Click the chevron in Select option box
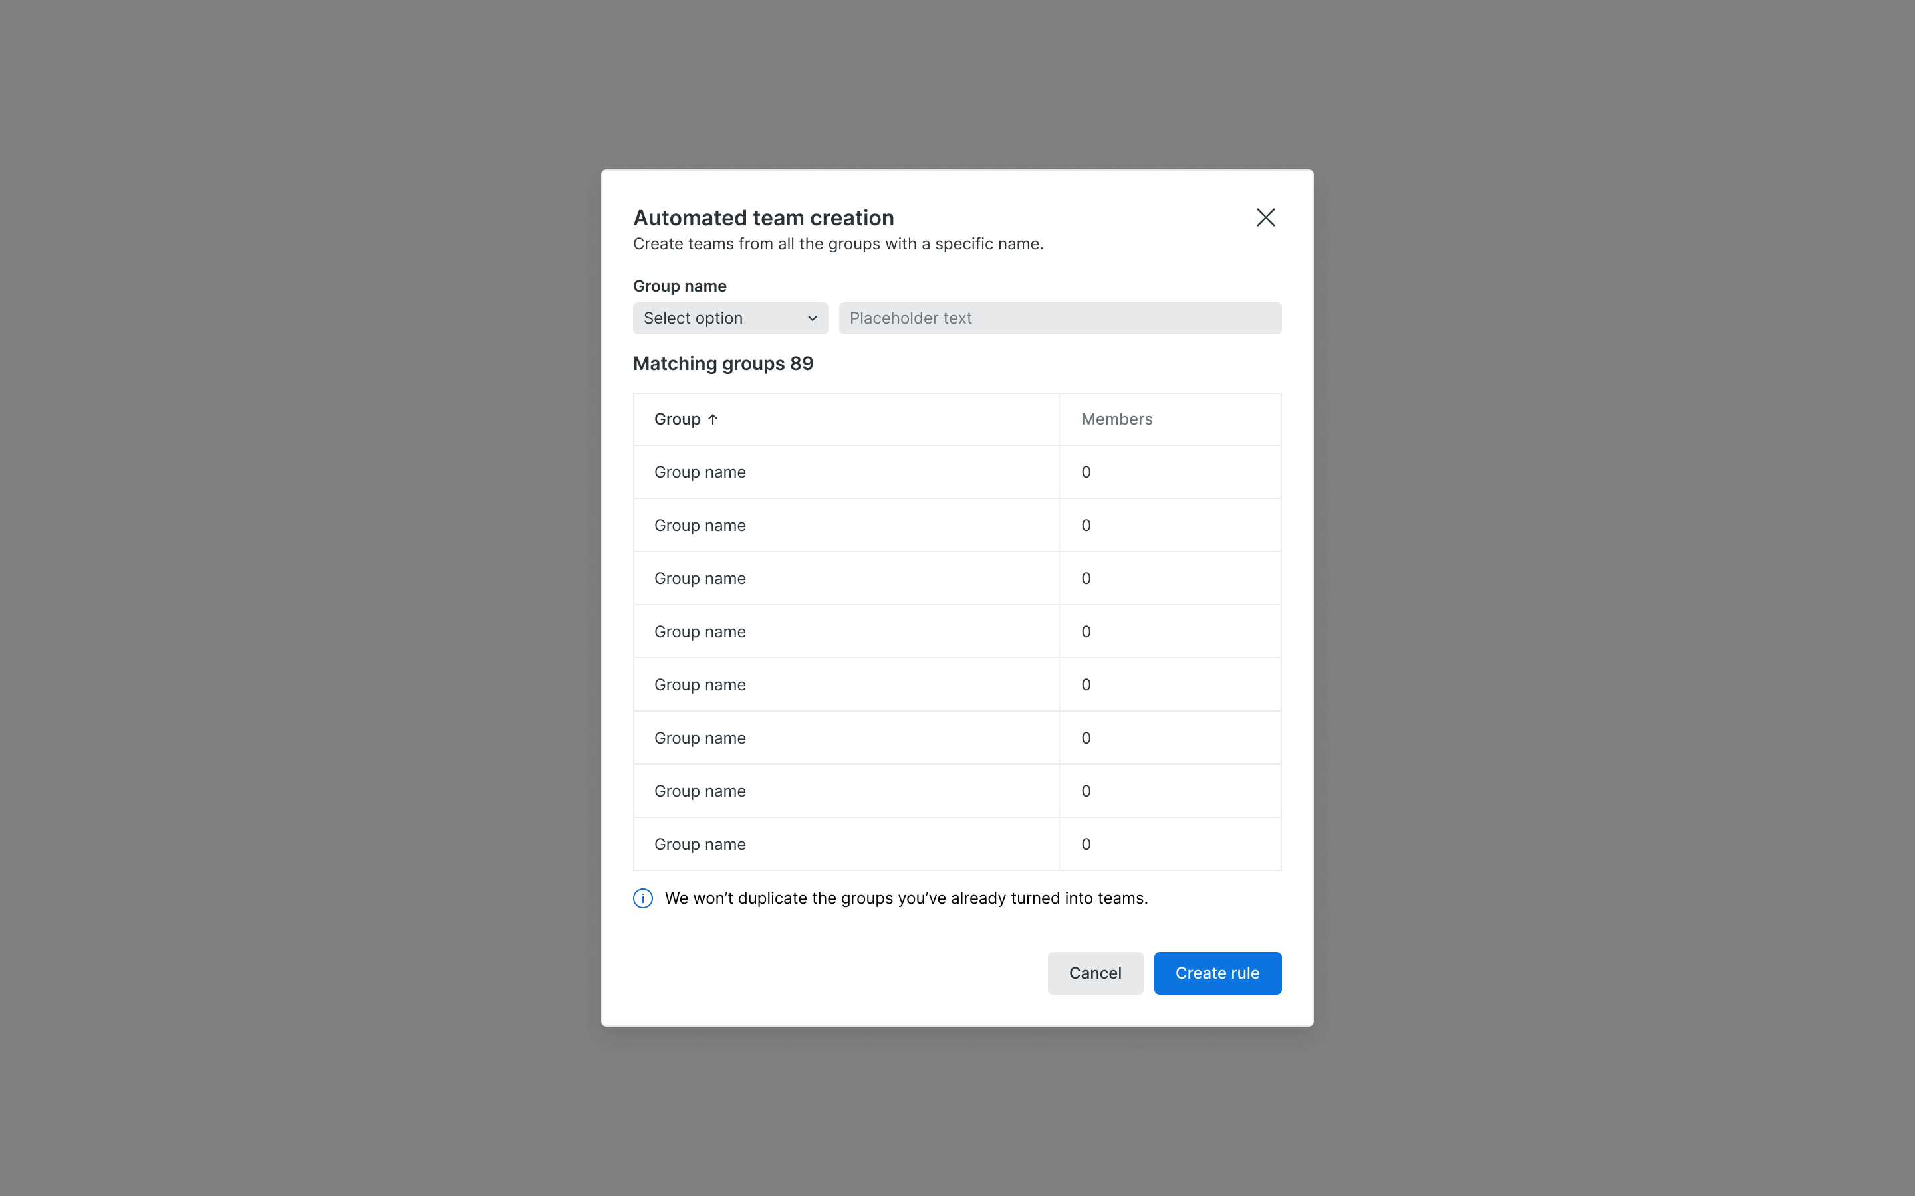 click(812, 318)
